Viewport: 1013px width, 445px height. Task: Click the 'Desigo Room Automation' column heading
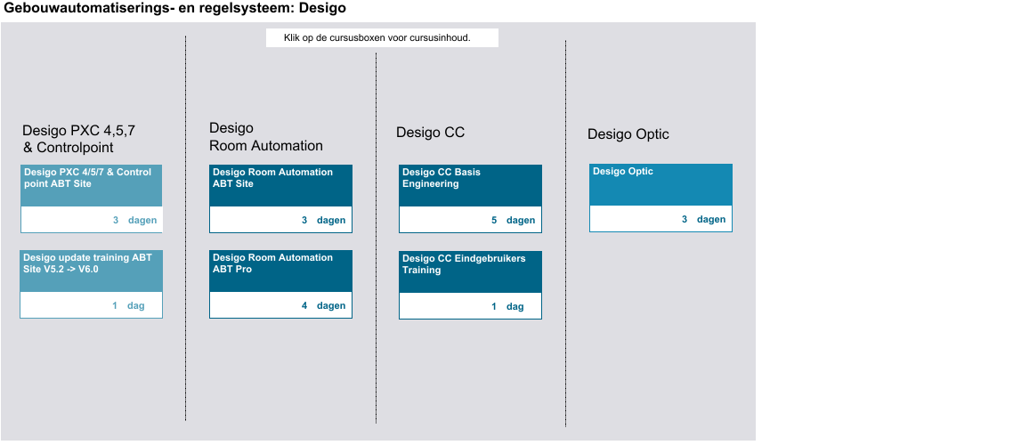pyautogui.click(x=265, y=137)
